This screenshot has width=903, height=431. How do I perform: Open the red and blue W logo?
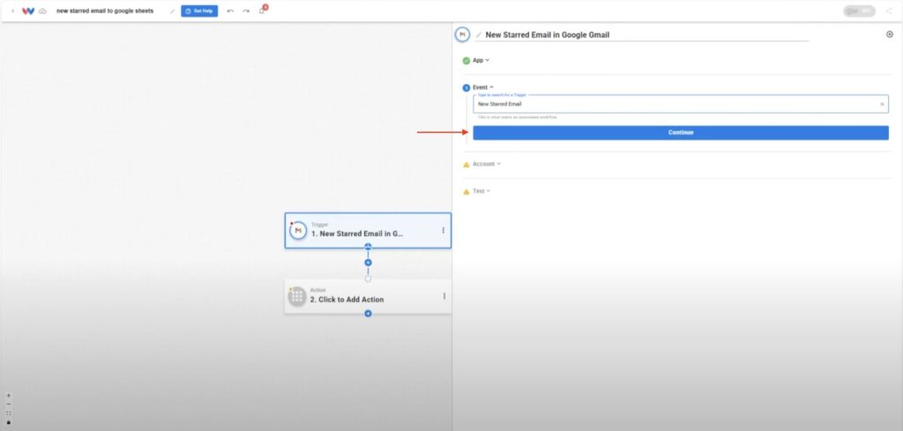tap(28, 11)
